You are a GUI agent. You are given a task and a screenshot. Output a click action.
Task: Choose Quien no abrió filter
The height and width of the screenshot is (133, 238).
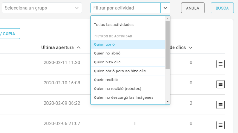coord(107,53)
